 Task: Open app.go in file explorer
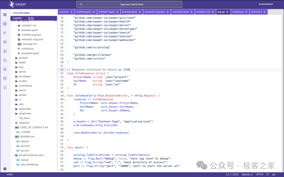(22, 141)
